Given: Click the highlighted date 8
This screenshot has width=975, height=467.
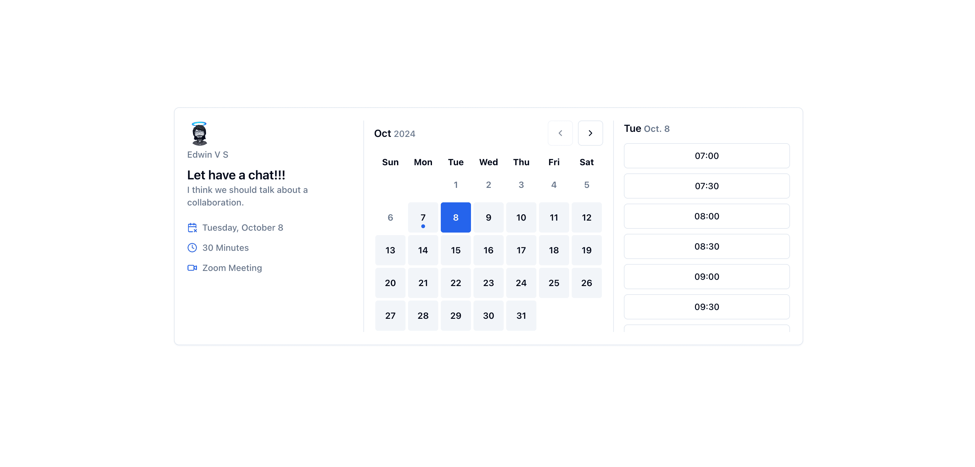Looking at the screenshot, I should 455,217.
